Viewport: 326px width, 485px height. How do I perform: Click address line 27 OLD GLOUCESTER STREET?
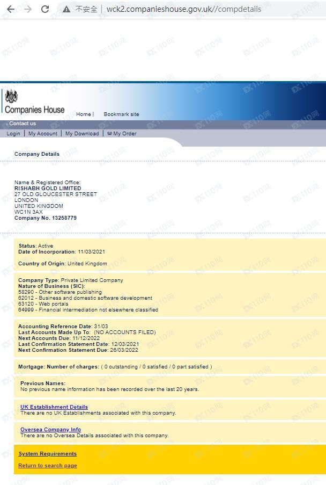[56, 194]
